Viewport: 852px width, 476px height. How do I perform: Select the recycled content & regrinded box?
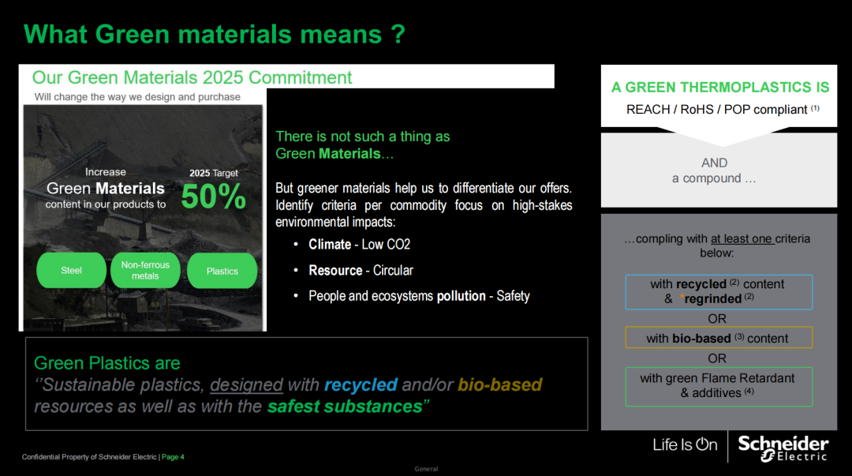coord(718,291)
